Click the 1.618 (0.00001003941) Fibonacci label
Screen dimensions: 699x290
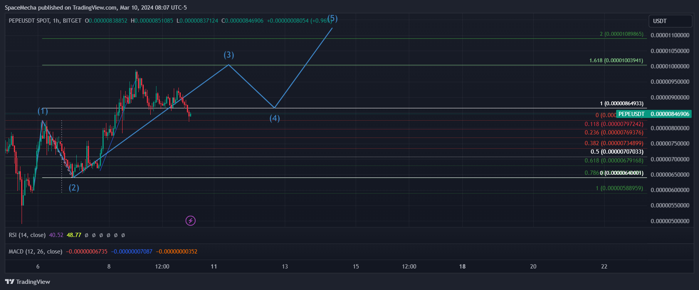click(x=616, y=60)
